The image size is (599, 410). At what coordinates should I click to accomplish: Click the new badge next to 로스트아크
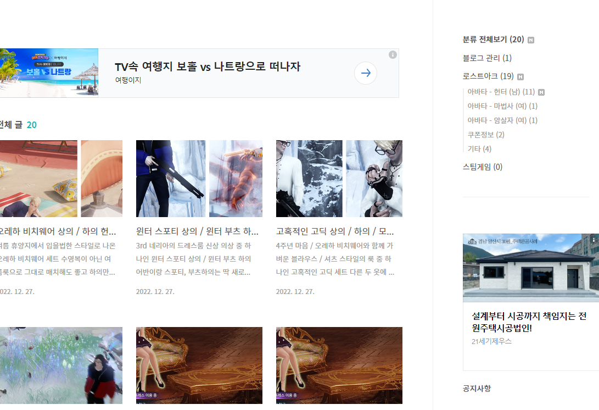tap(520, 77)
